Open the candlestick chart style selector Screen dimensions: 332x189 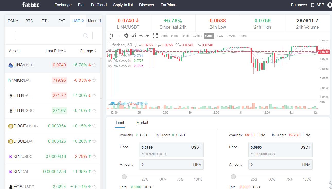click(111, 36)
